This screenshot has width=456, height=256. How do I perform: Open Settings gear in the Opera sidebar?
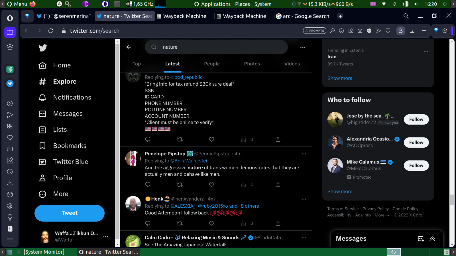point(10,206)
